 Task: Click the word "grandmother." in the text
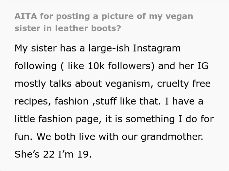click(172, 137)
